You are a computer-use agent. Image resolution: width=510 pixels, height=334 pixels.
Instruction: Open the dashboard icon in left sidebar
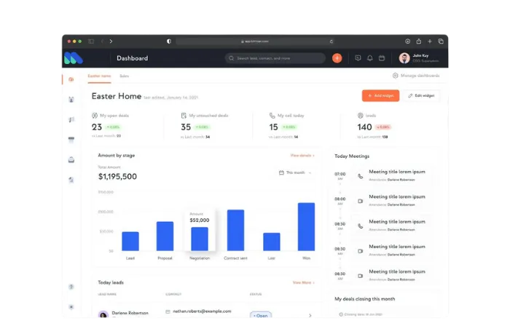(x=71, y=79)
